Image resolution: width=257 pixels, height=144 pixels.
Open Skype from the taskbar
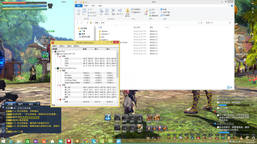[94, 142]
